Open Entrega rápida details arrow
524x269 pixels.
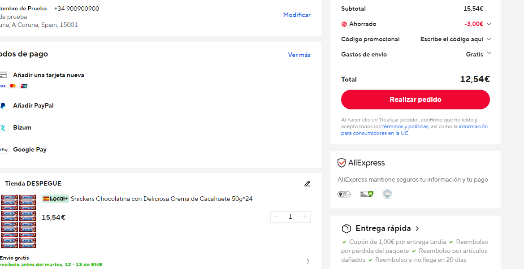pyautogui.click(x=417, y=229)
